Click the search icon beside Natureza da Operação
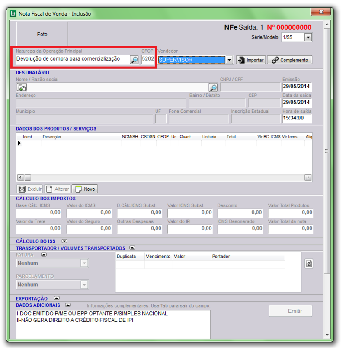 tap(134, 60)
